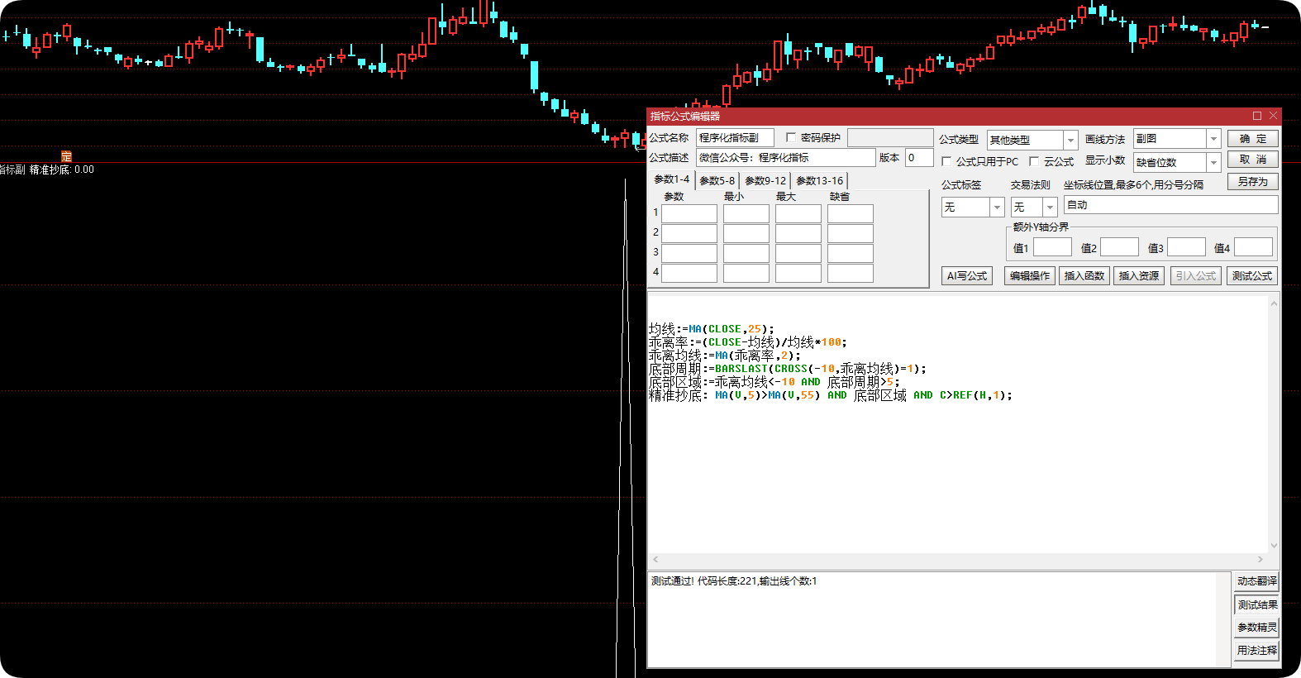
Task: Click the 另存为 button
Action: (x=1252, y=182)
